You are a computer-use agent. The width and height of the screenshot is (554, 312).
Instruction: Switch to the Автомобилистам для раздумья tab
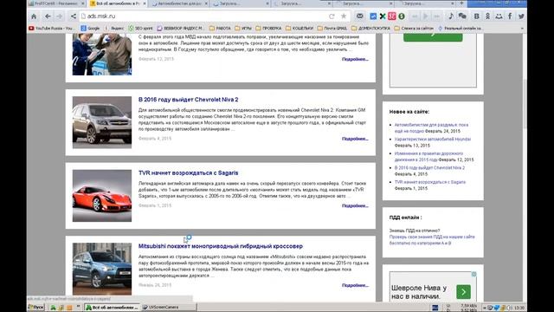pyautogui.click(x=178, y=3)
